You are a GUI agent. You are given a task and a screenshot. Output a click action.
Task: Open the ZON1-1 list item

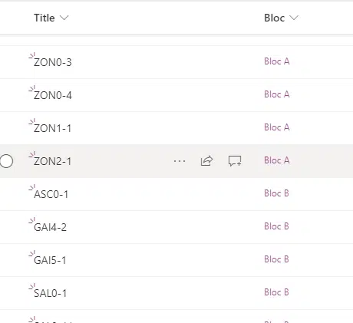click(x=52, y=128)
